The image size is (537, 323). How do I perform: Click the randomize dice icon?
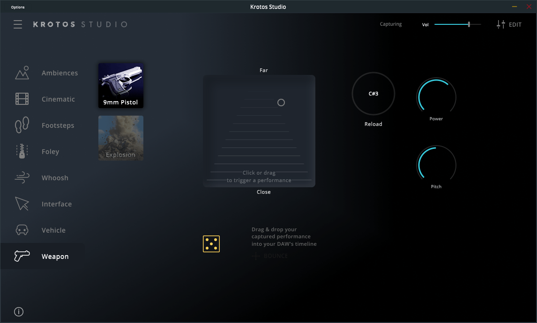211,243
